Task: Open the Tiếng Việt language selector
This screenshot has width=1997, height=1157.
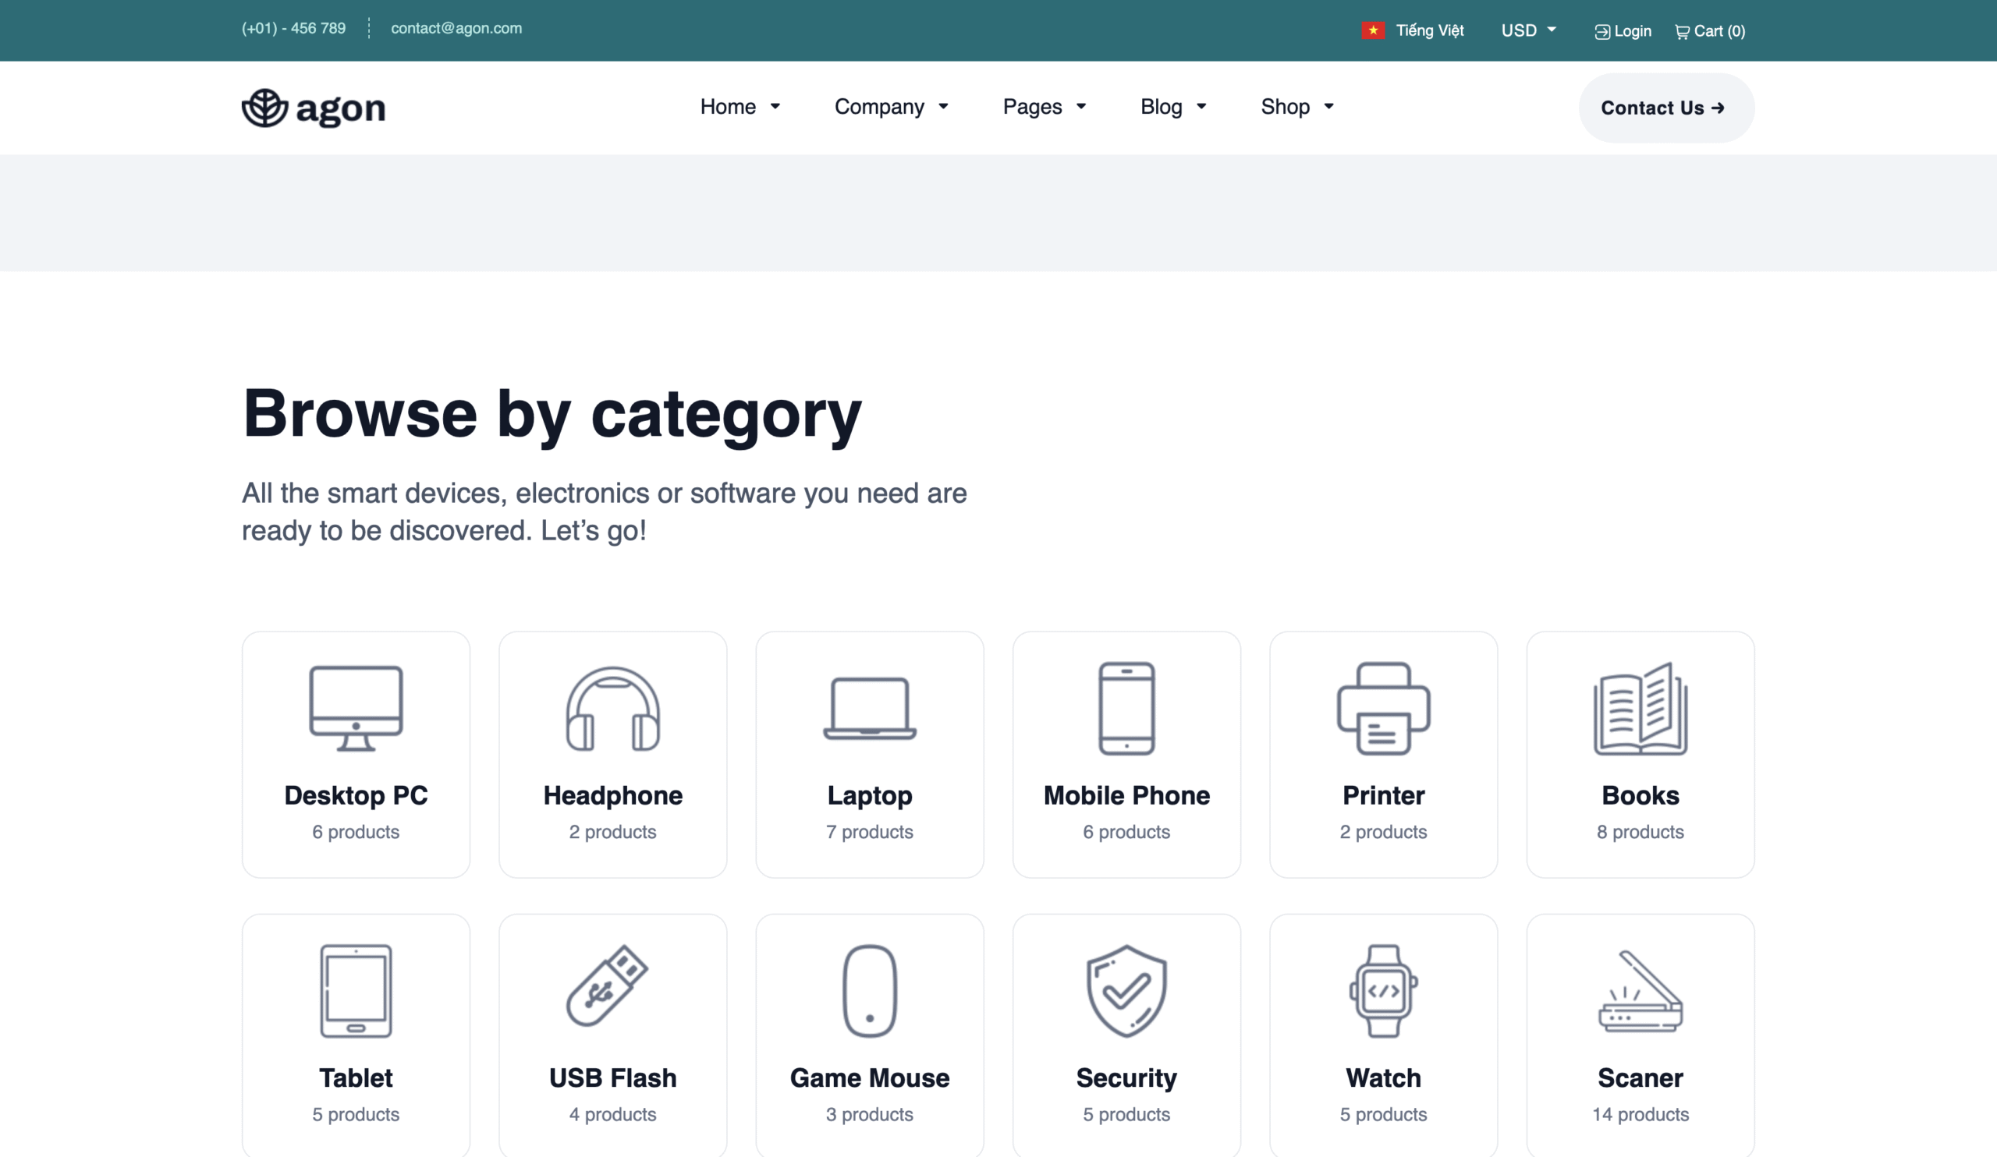Action: (1413, 30)
